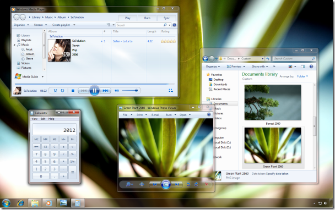This screenshot has height=210, width=335.
Task: Click Calculator digit 7 button
Action: pos(36,154)
